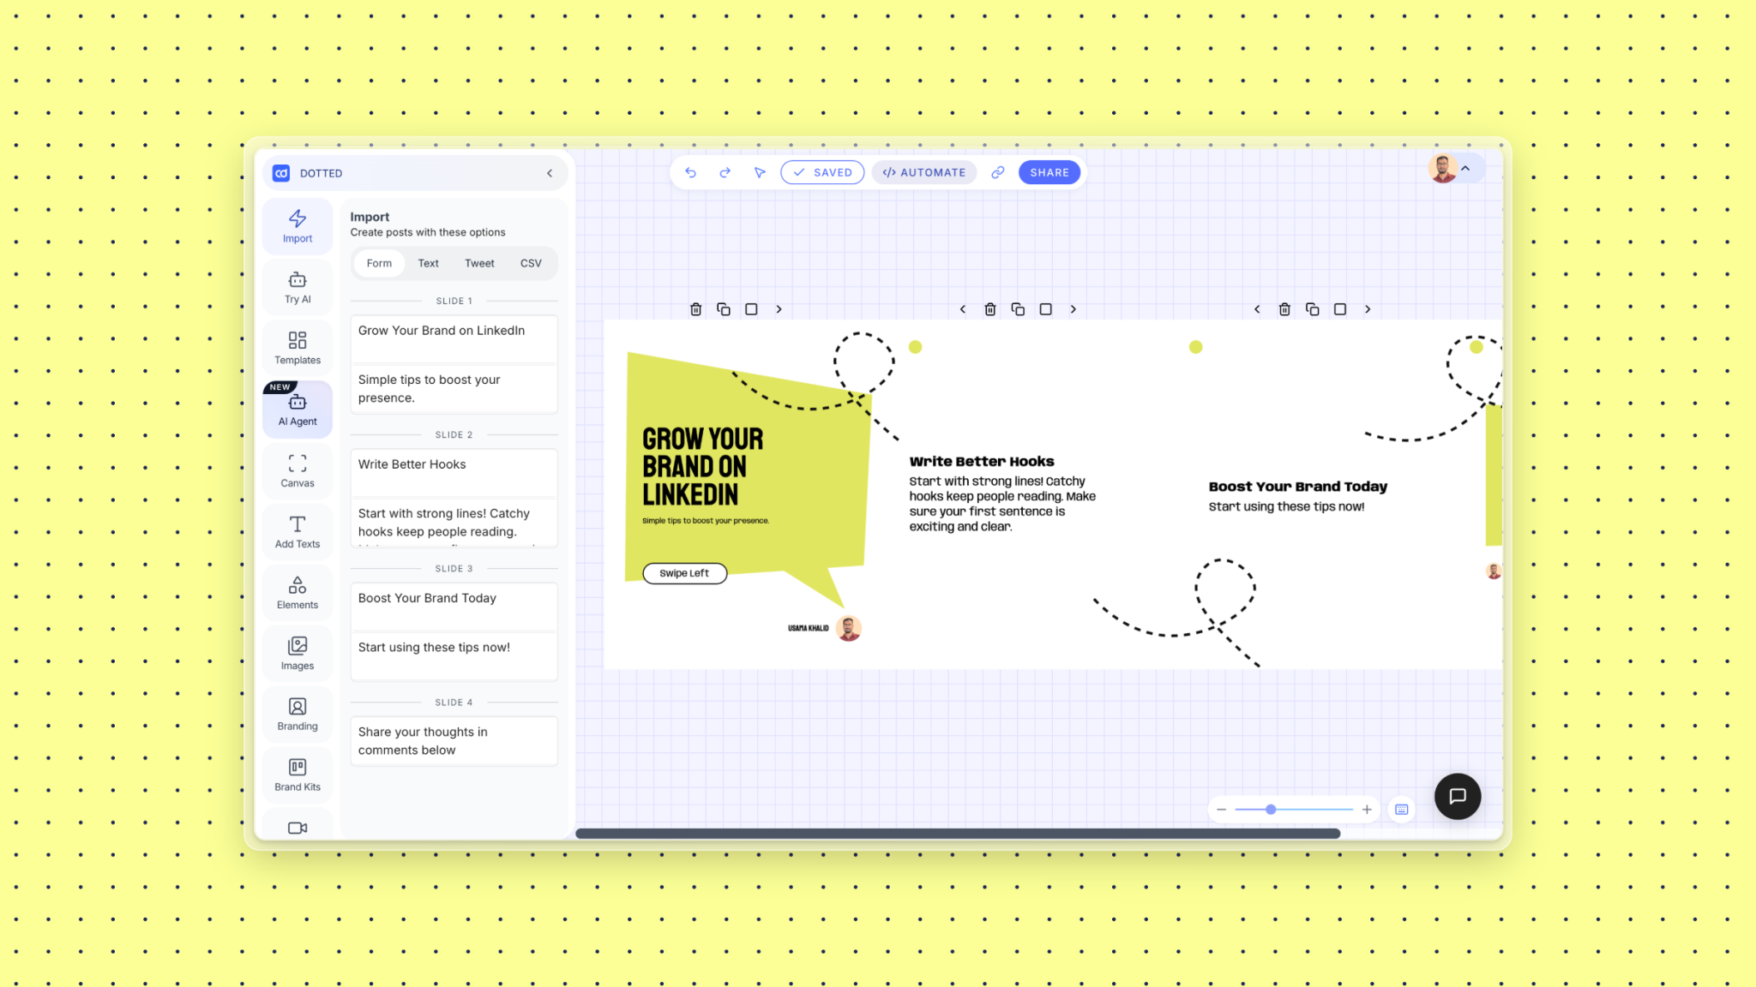
Task: Open the Elements library
Action: point(298,592)
